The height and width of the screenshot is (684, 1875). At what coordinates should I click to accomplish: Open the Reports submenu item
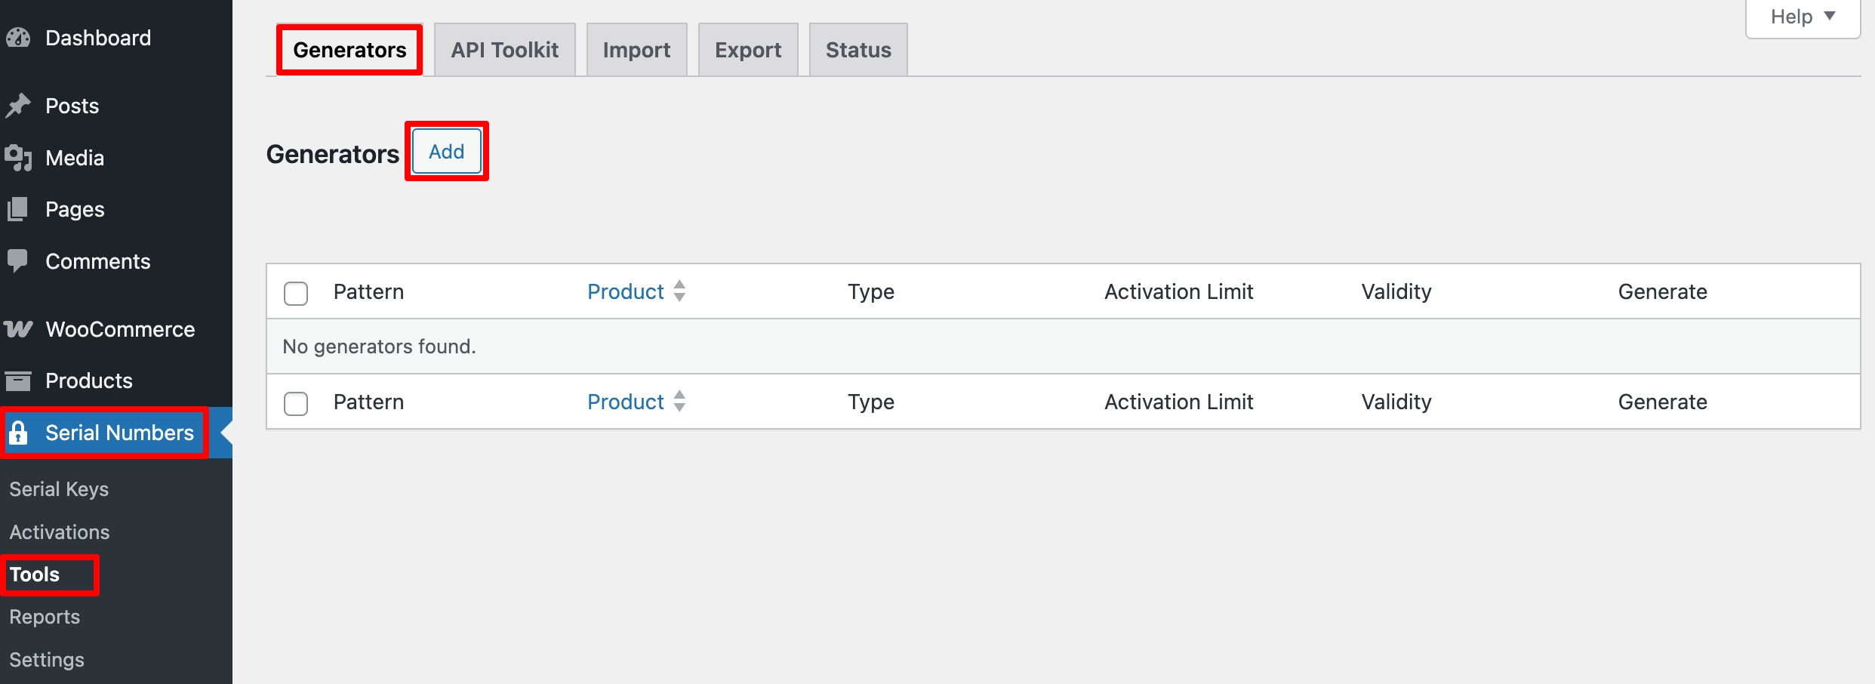tap(45, 617)
